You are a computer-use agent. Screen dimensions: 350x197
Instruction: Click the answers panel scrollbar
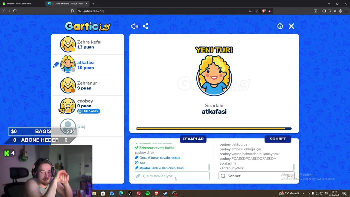[209, 167]
